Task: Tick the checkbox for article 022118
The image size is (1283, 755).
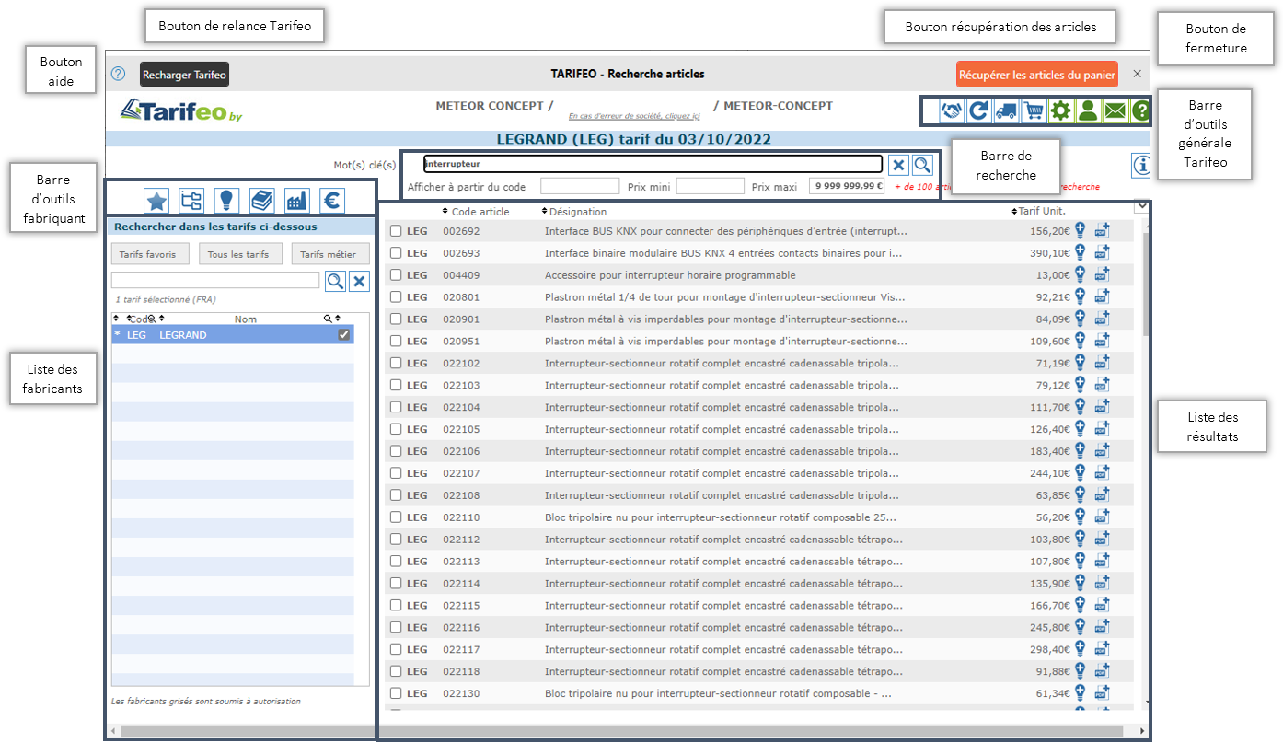Action: pyautogui.click(x=395, y=671)
